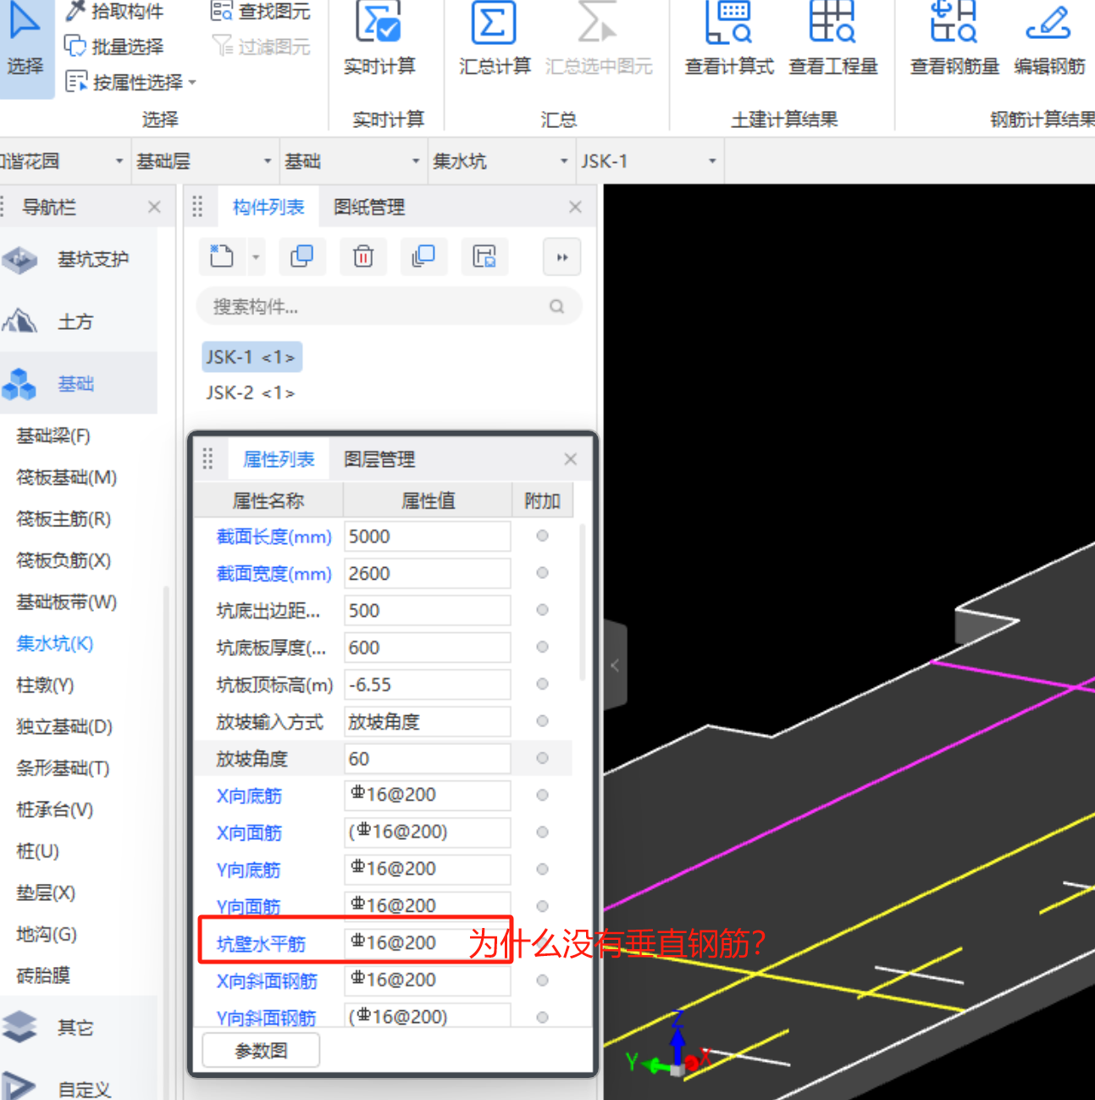Screen dimensions: 1095x1100
Task: Click the 参数图 button
Action: point(261,1051)
